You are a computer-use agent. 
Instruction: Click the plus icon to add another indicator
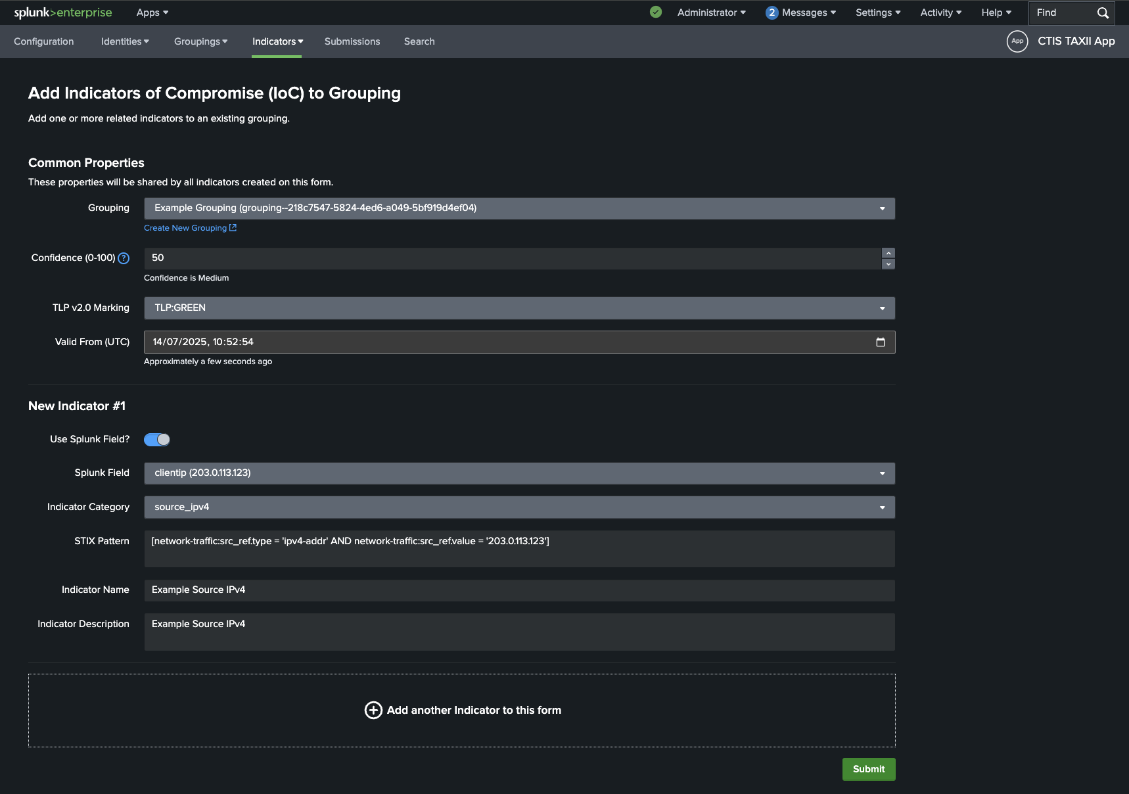click(x=373, y=710)
